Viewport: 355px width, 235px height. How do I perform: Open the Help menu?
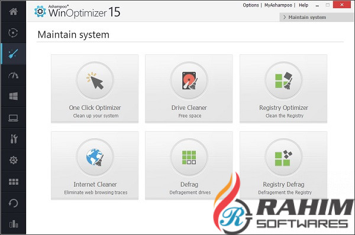click(304, 5)
